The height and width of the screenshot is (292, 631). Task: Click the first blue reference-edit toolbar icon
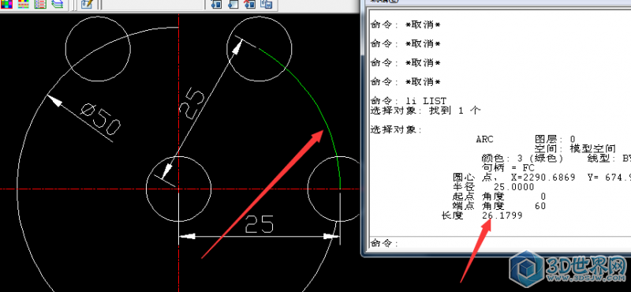pyautogui.click(x=216, y=4)
